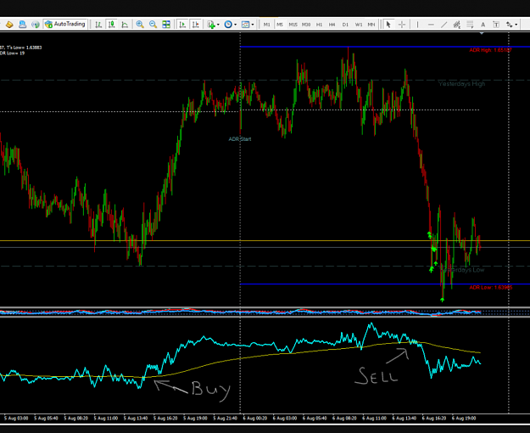Click the 6 Aug 08:20 time label
Image resolution: width=530 pixels, height=433 pixels.
coord(344,418)
